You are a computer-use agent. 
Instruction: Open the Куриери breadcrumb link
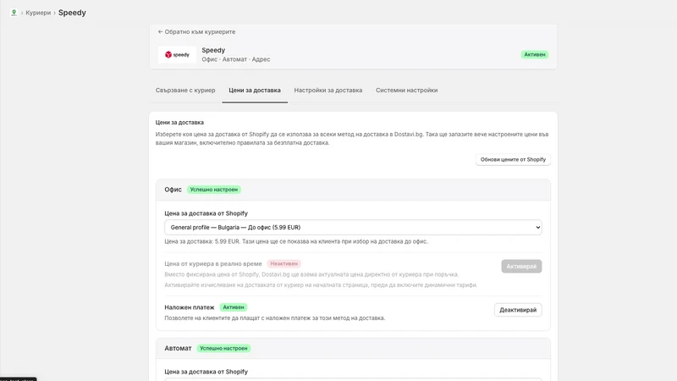(x=38, y=13)
